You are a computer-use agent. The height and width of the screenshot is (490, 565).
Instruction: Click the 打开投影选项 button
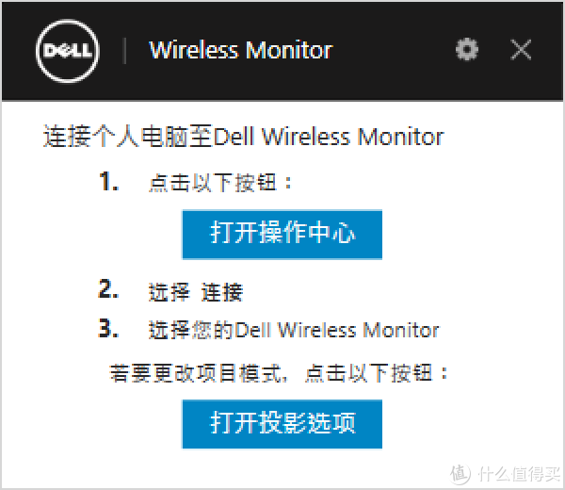coord(282,424)
